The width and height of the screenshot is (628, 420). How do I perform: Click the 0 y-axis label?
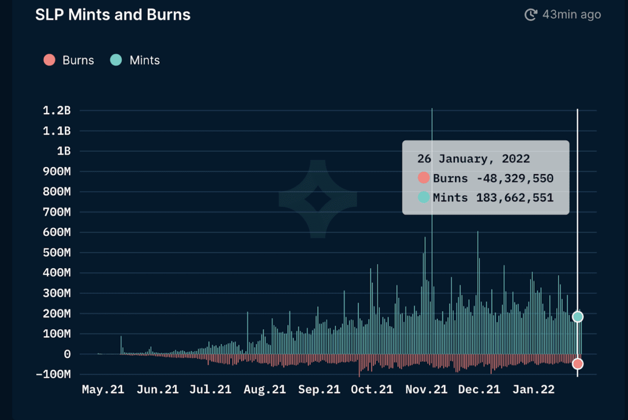[67, 354]
